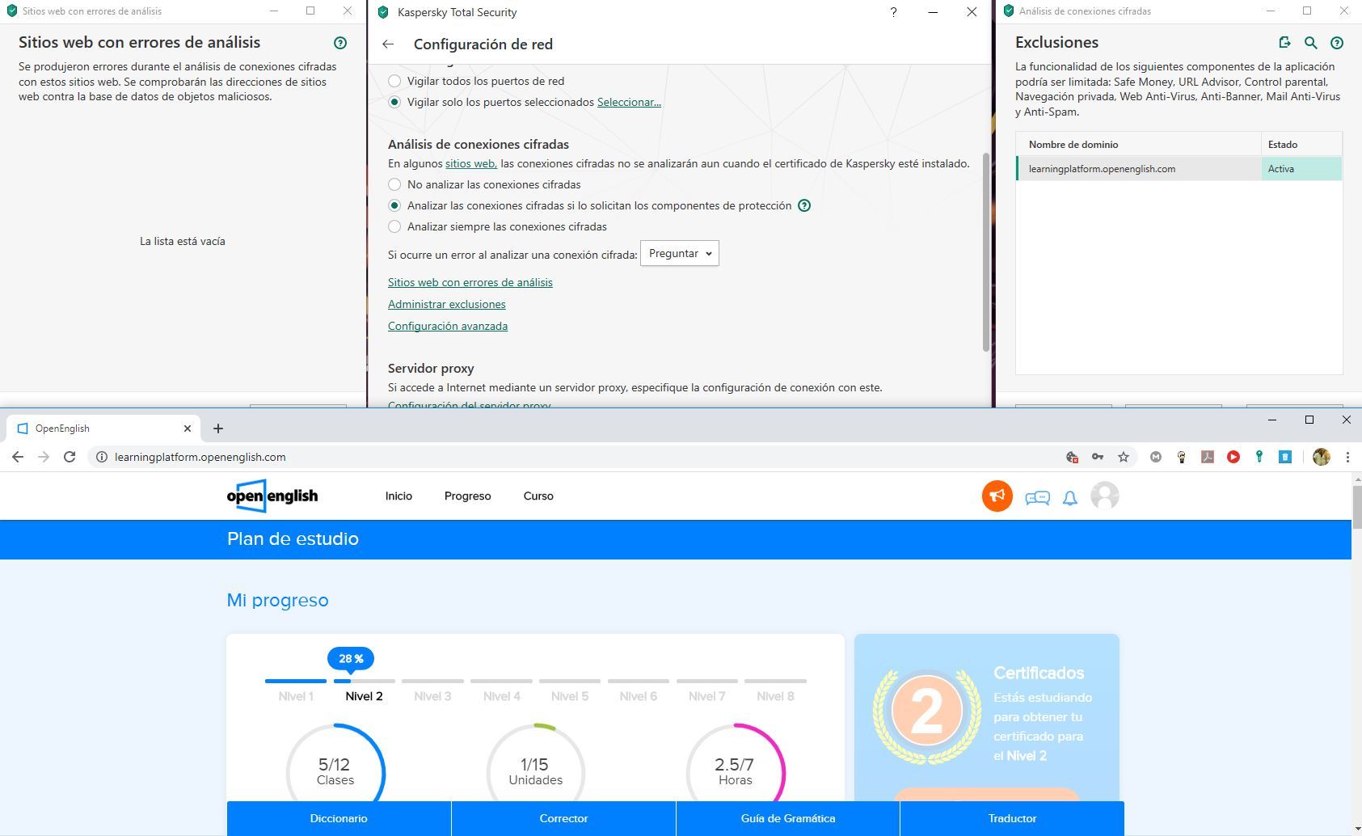
Task: Open Inicio in OpenEnglish navigation
Action: (x=398, y=496)
